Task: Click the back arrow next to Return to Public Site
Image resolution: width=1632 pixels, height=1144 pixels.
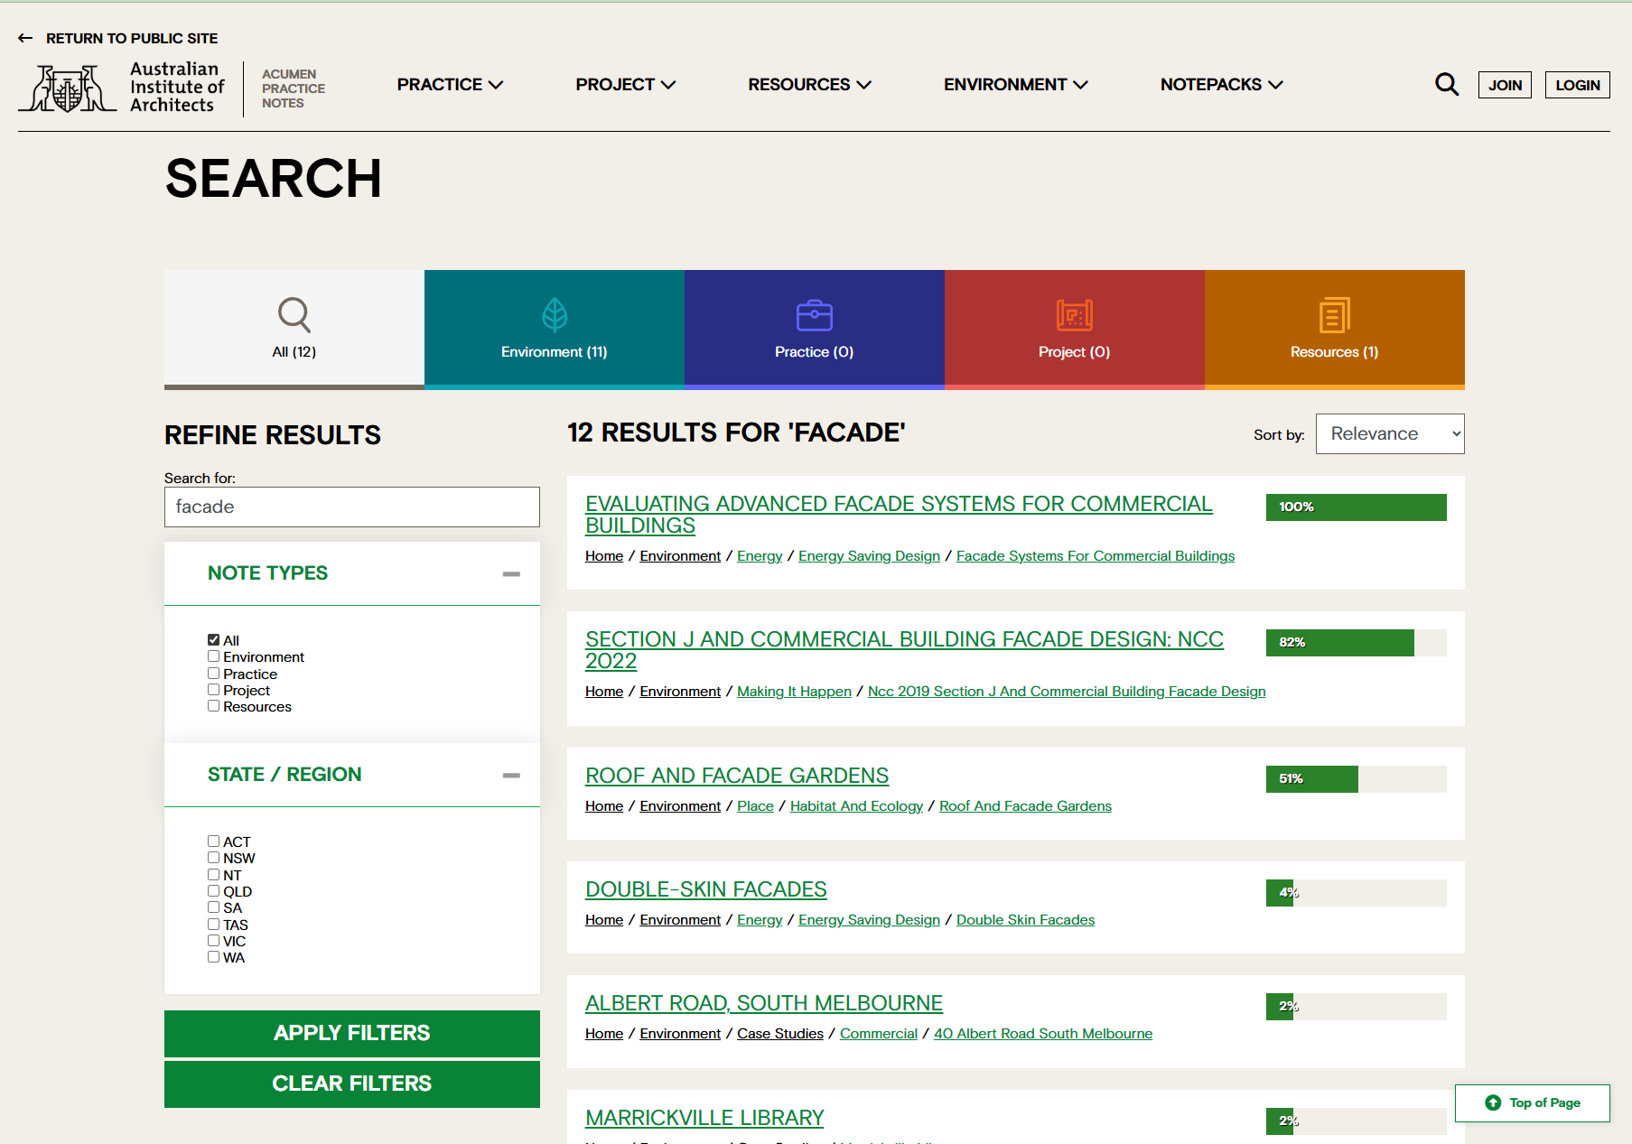Action: point(24,38)
